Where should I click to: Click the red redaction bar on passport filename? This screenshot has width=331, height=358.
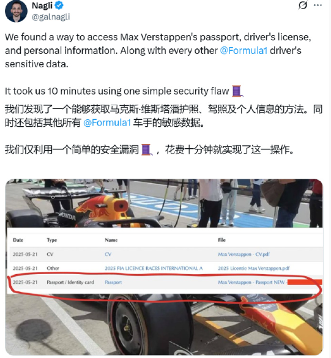point(305,282)
